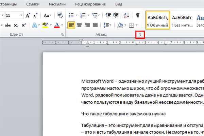The height and width of the screenshot is (136, 204).
Task: Apply the Обычный style
Action: [157, 20]
